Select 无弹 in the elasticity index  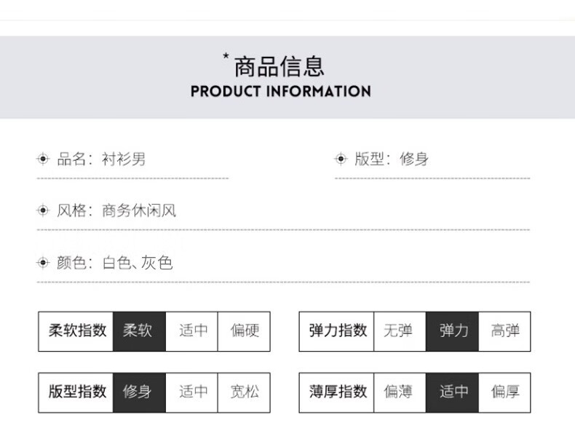pos(400,331)
